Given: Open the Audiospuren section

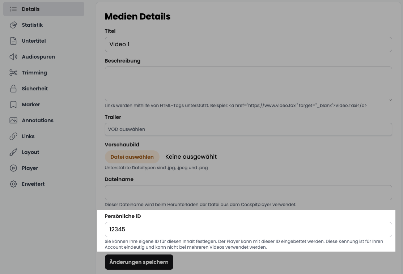Looking at the screenshot, I should tap(44, 57).
